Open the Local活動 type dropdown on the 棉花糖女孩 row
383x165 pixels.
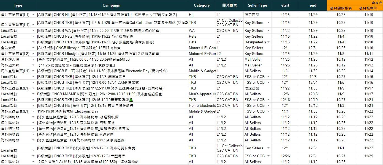click(34, 30)
